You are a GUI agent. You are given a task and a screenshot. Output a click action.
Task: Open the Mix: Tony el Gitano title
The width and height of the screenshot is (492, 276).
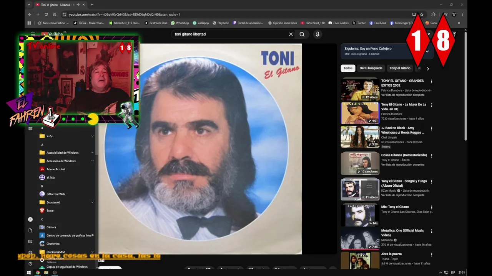395,207
